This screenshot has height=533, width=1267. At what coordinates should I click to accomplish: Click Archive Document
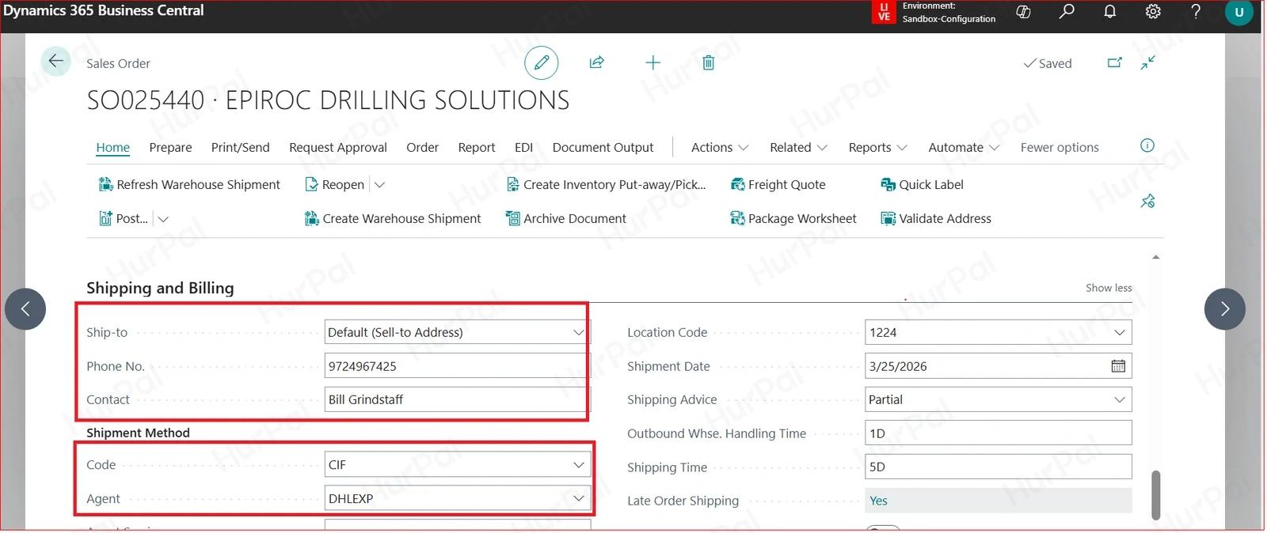point(565,218)
